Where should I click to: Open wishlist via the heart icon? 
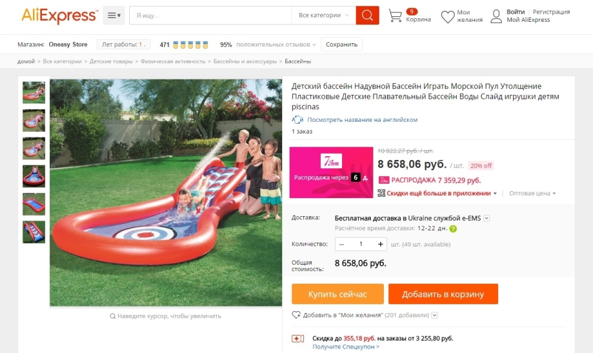coord(448,17)
